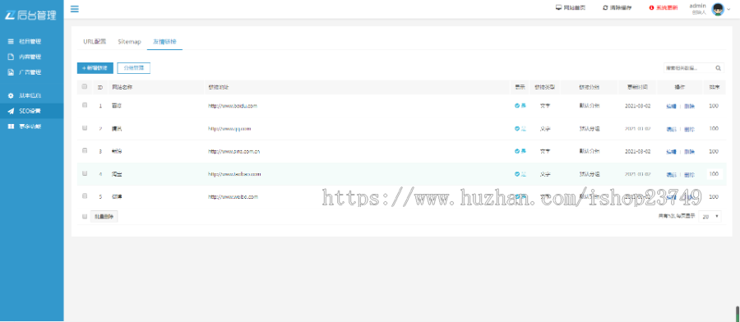Open the grid-icon item below SEO设置
This screenshot has width=740, height=322.
11,126
